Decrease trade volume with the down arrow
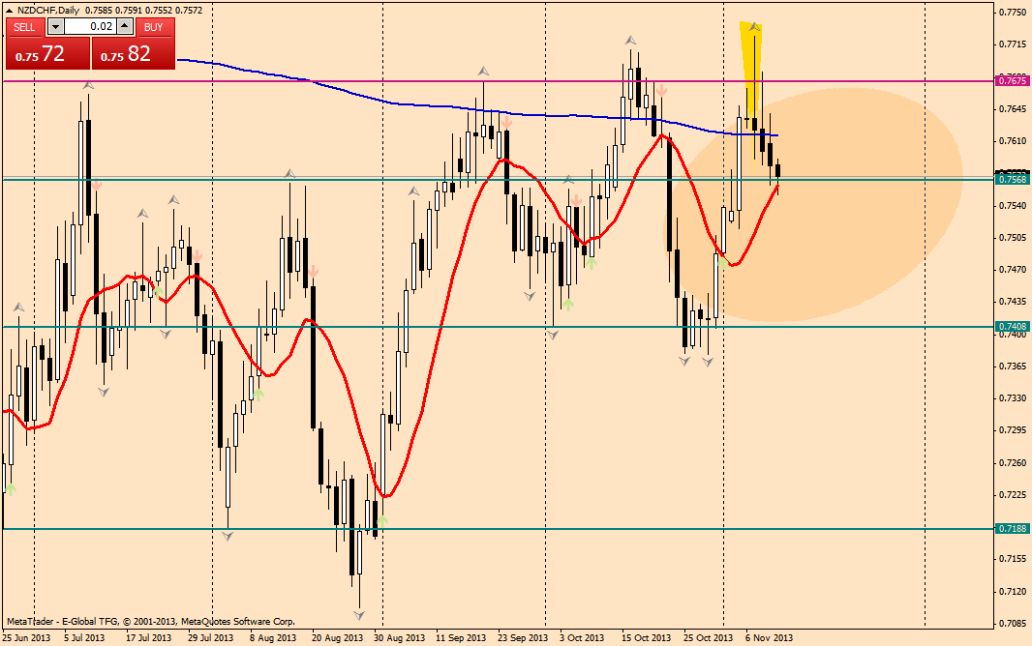This screenshot has height=646, width=1032. [55, 27]
